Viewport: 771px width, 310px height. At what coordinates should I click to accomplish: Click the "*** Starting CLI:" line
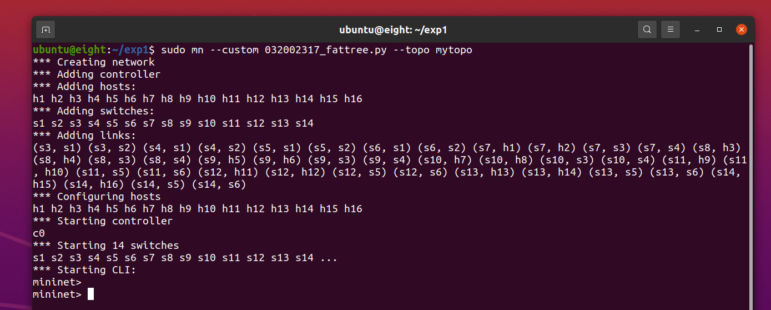click(84, 270)
